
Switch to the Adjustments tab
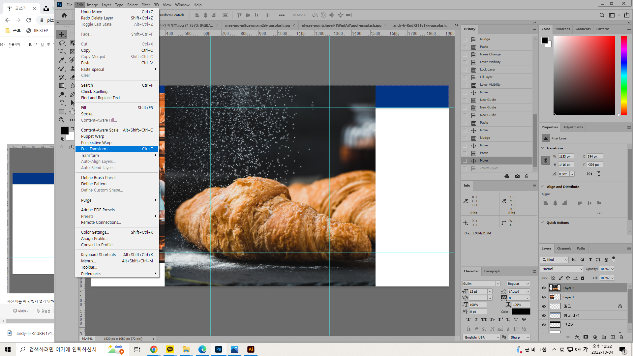(x=573, y=127)
